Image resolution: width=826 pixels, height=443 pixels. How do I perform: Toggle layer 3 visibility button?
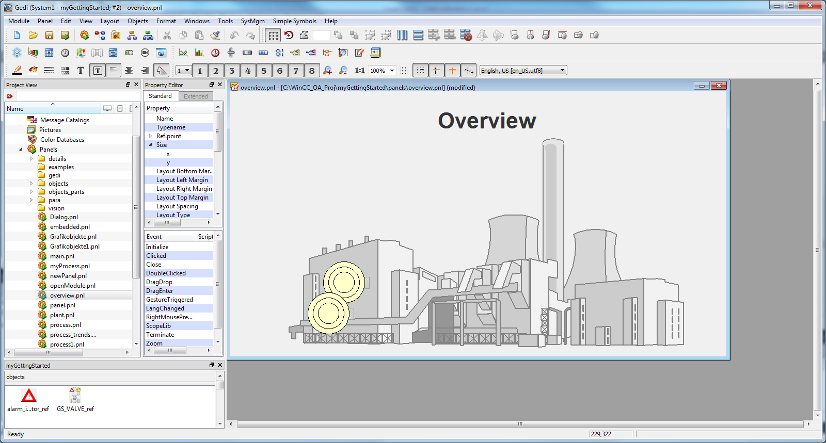[x=232, y=71]
